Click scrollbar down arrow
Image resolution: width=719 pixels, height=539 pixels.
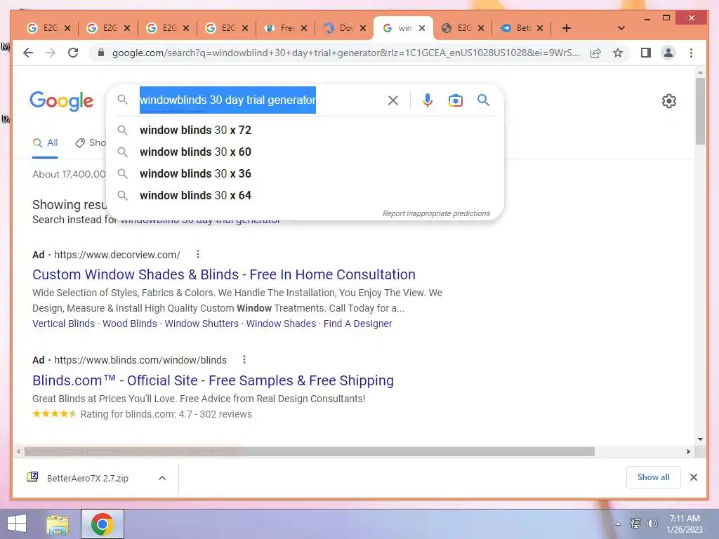coord(700,439)
